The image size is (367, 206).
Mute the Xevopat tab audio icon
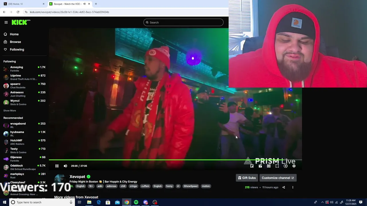click(x=84, y=4)
